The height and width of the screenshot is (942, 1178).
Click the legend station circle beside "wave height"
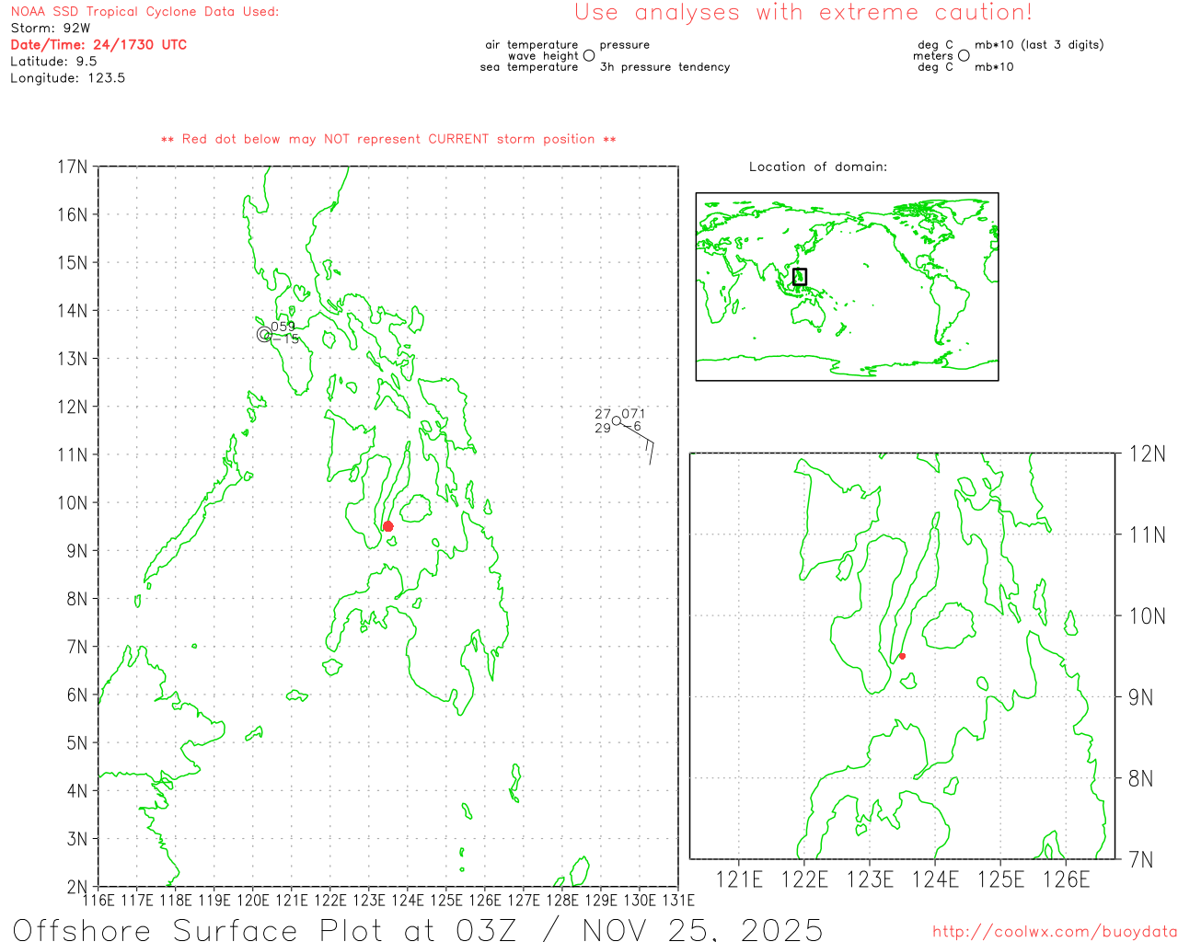[x=589, y=55]
